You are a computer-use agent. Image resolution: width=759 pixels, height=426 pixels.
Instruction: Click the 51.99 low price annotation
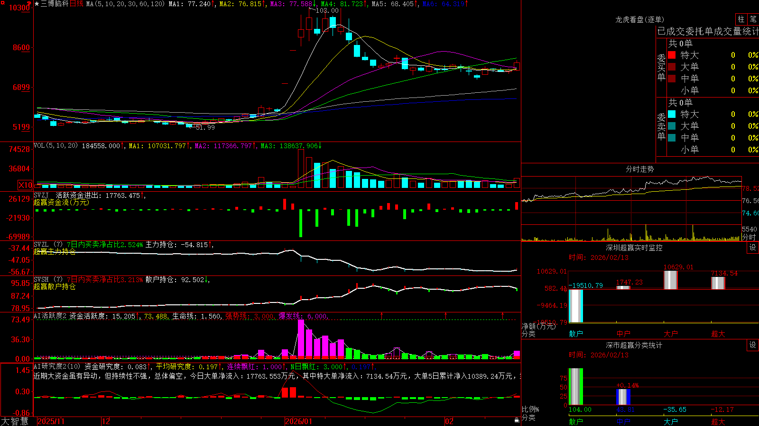205,127
